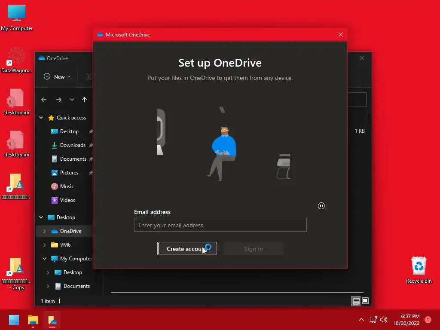Click the New plus icon in Explorer
The image size is (440, 330).
coord(47,76)
